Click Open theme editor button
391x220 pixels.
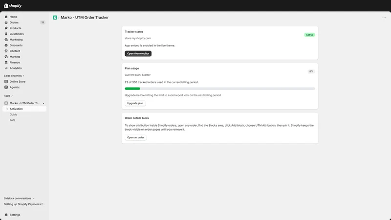click(x=138, y=54)
